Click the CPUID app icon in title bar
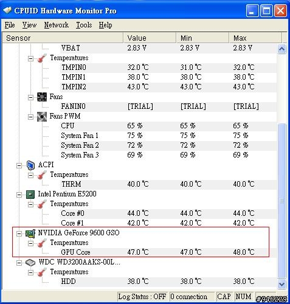The width and height of the screenshot is (290, 304). click(7, 10)
